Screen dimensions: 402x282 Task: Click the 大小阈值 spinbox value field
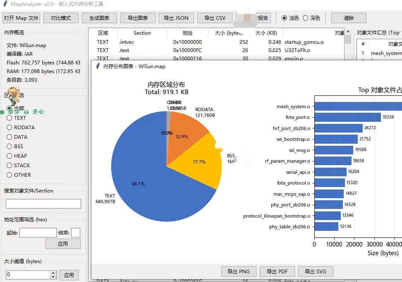coord(28,275)
